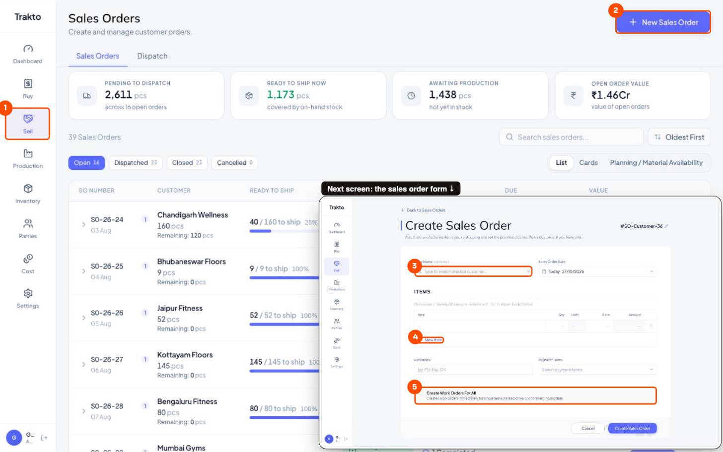
Task: Click the Mumbai Gyms customer name
Action: [x=181, y=448]
